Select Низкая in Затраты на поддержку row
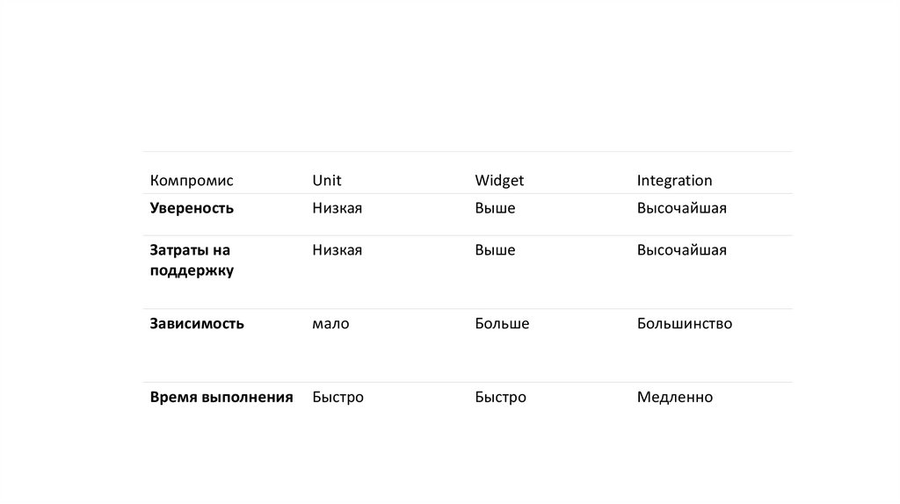Viewport: 900px width, 504px height. (337, 251)
